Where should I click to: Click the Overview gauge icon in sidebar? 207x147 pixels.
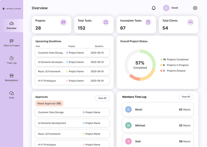[x=12, y=23]
